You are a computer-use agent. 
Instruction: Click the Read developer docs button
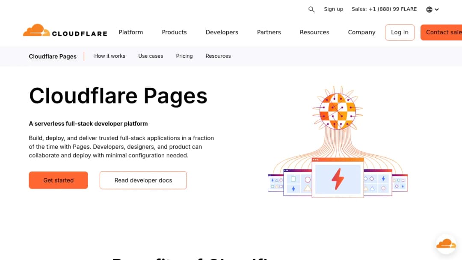(x=143, y=180)
